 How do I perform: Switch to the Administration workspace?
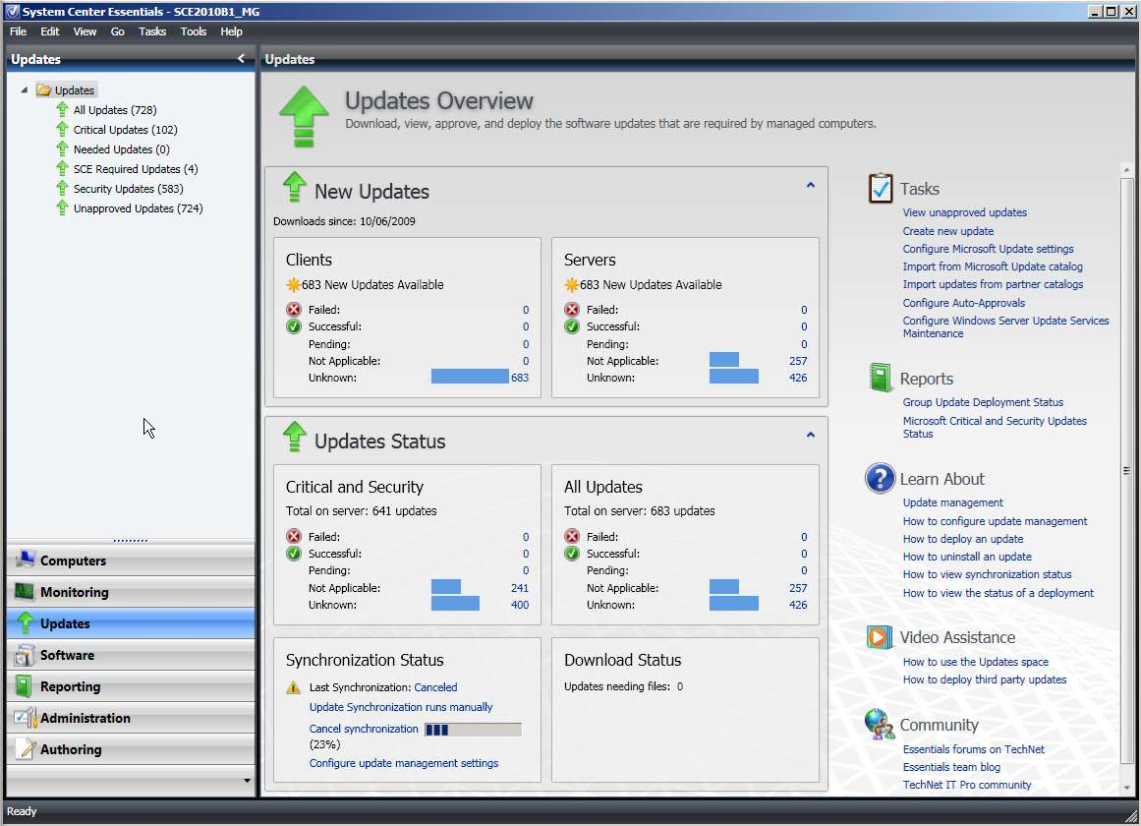[x=131, y=718]
